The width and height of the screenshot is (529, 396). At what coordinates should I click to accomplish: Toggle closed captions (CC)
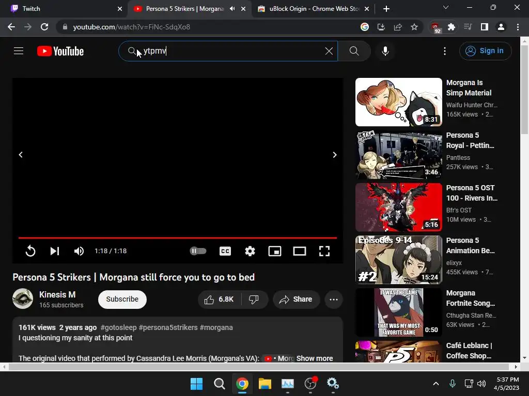click(225, 251)
